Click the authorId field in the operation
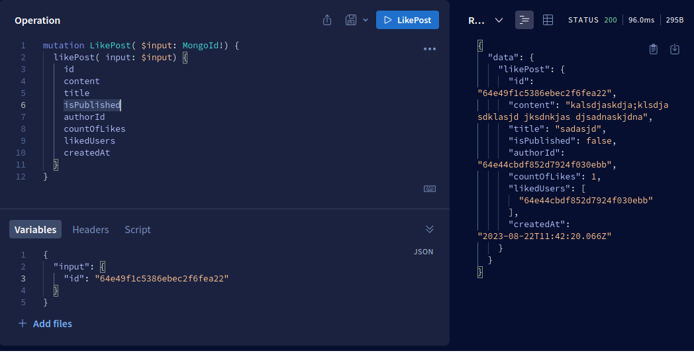 coord(84,117)
